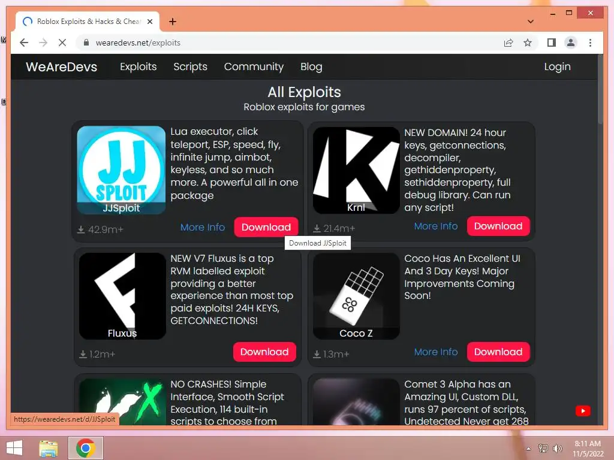Screen dimensions: 614x460
Task: Click the red YouTube icon
Action: coord(583,411)
